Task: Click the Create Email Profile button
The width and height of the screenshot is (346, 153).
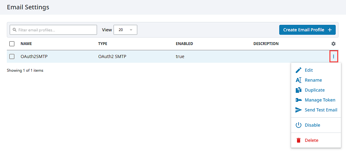Action: tap(307, 30)
